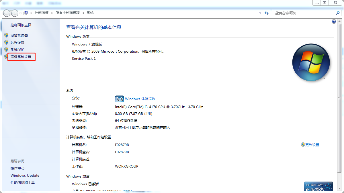Open help via blue question mark icon
344x193 pixels.
334,21
